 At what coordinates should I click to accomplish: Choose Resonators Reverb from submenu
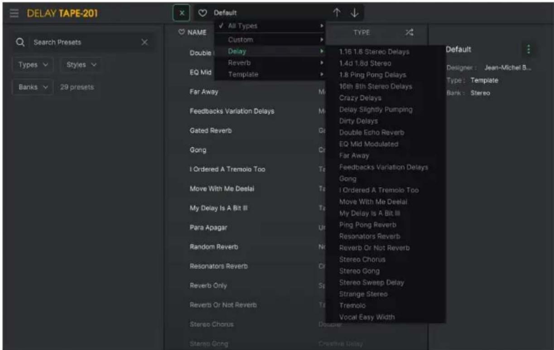(370, 236)
